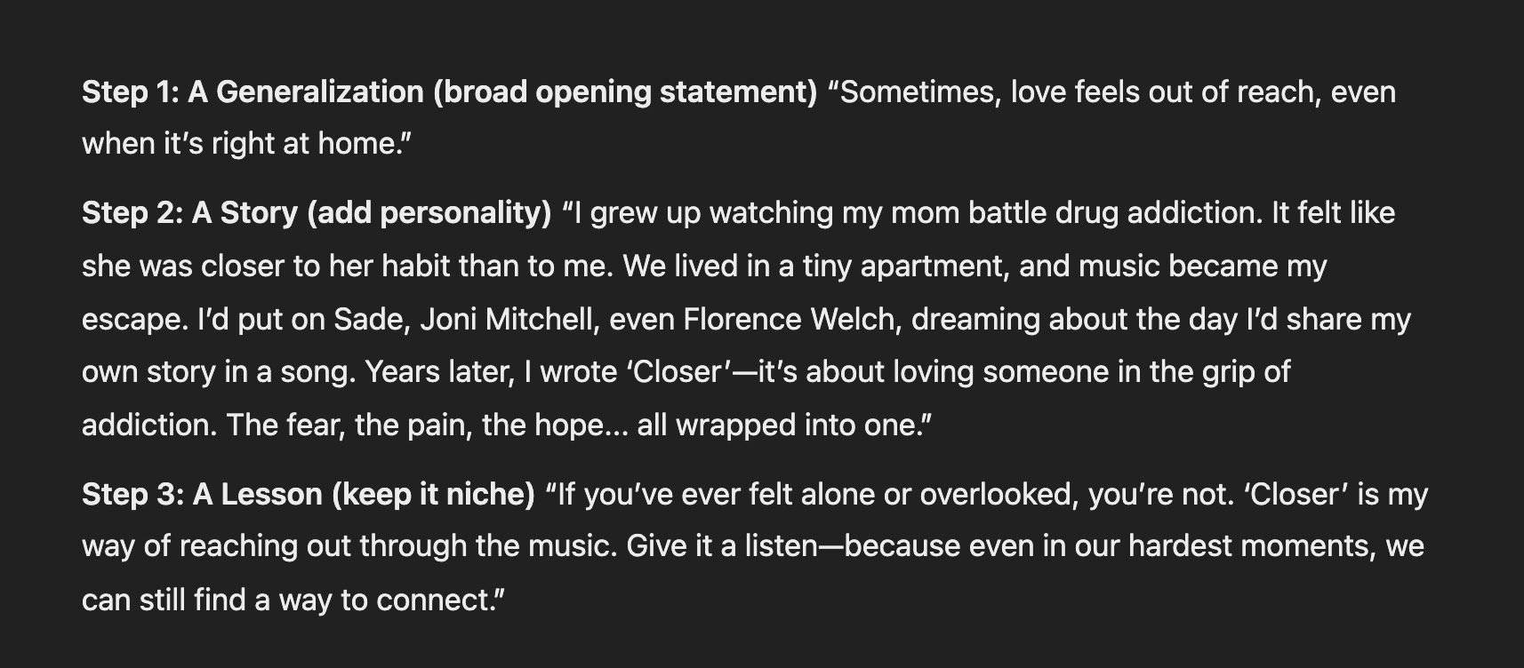Click the "(broad opening statement)" bold text

click(x=625, y=92)
